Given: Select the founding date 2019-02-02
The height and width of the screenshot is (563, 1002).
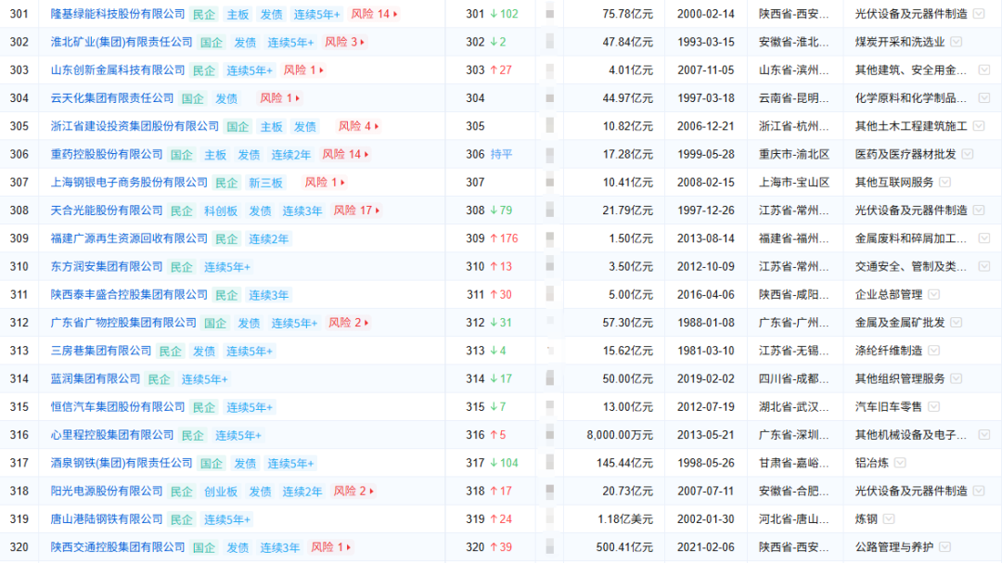Looking at the screenshot, I should pyautogui.click(x=705, y=379).
